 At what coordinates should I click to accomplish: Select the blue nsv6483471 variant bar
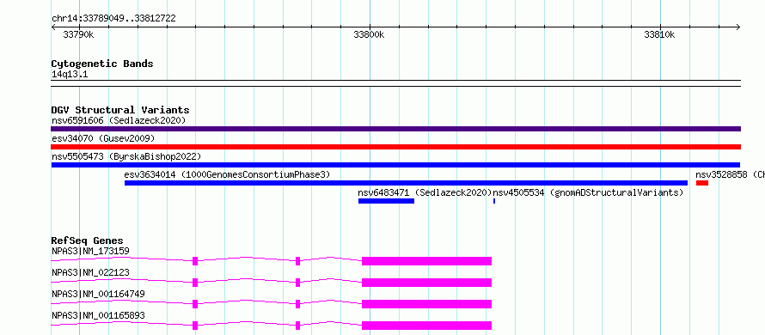387,201
